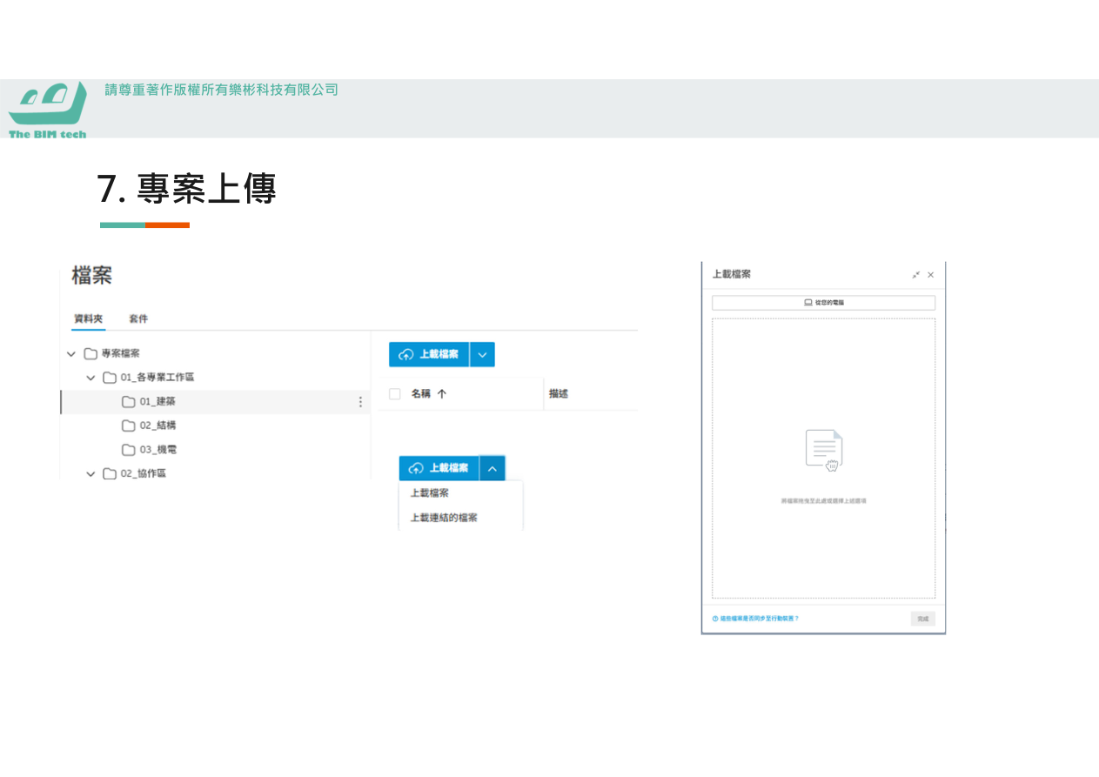1099x777 pixels.
Task: Collapse the 專案檔案 tree chevron
Action: point(71,354)
